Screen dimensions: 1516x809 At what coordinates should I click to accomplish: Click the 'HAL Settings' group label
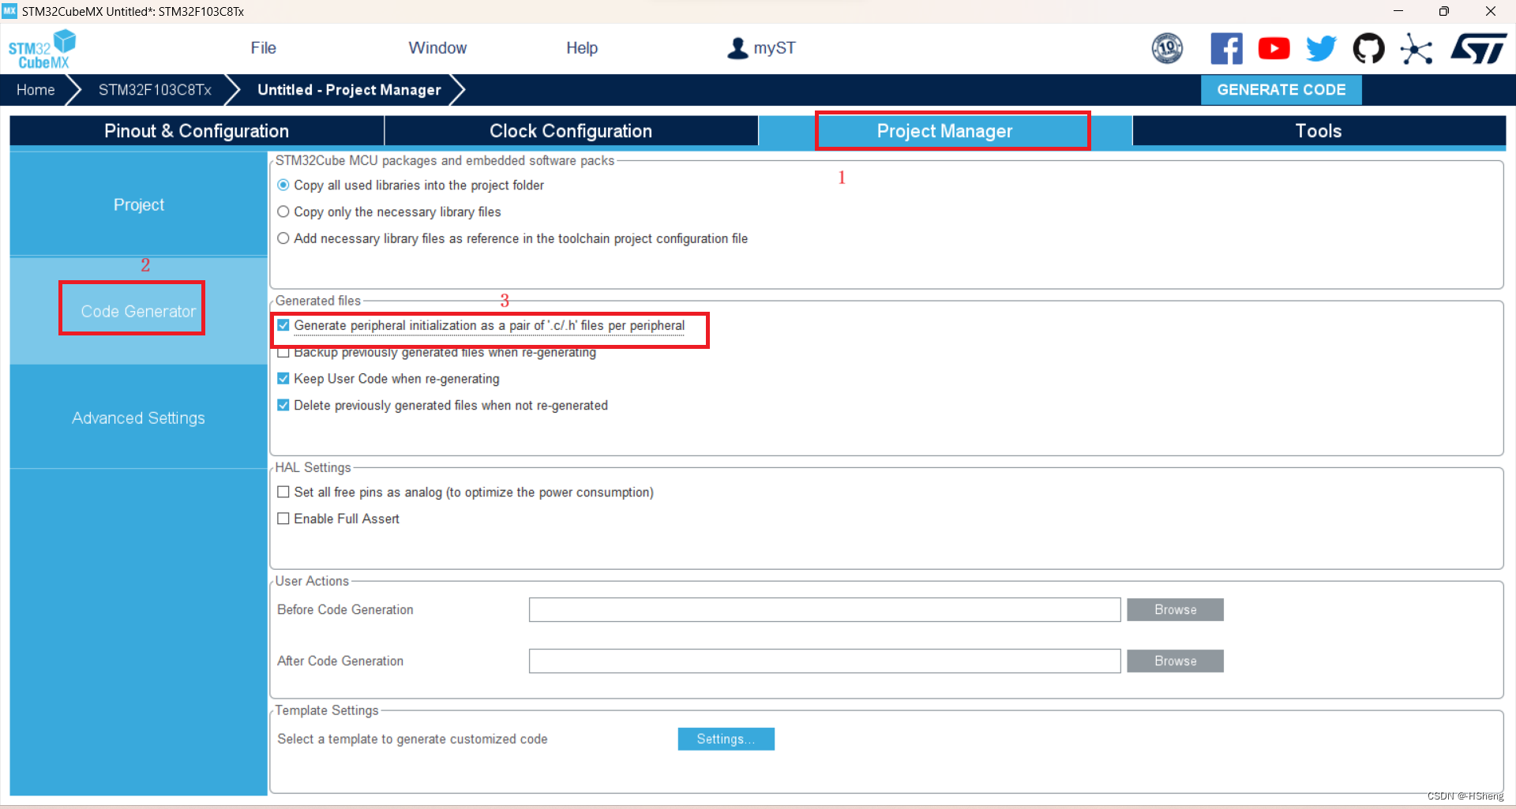tap(313, 467)
